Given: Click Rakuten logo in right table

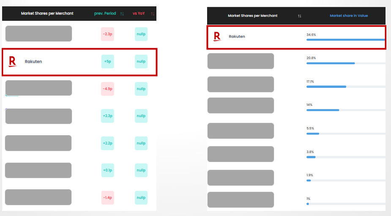Looking at the screenshot, I should [x=217, y=36].
